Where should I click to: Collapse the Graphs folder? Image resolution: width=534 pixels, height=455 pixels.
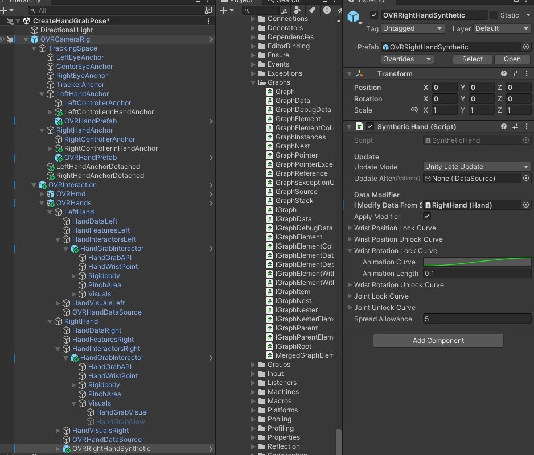click(x=253, y=82)
